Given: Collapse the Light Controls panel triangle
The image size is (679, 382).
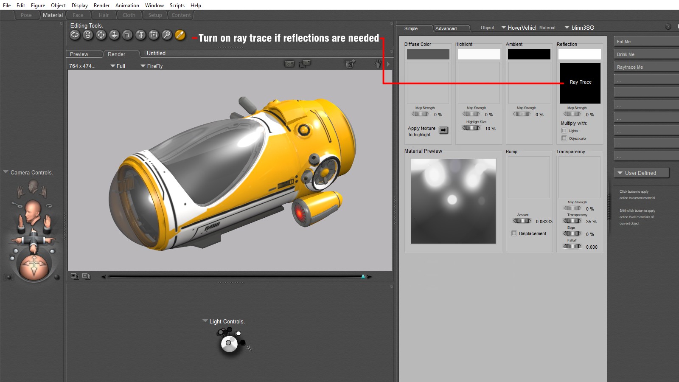Looking at the screenshot, I should (205, 321).
